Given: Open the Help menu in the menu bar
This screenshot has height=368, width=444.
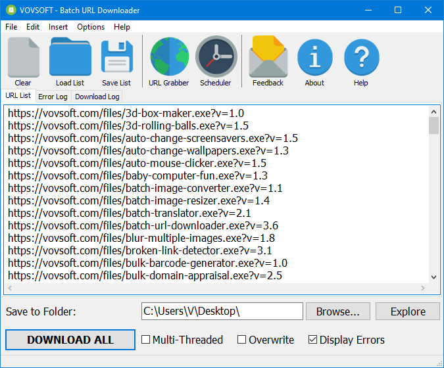Looking at the screenshot, I should pyautogui.click(x=122, y=27).
